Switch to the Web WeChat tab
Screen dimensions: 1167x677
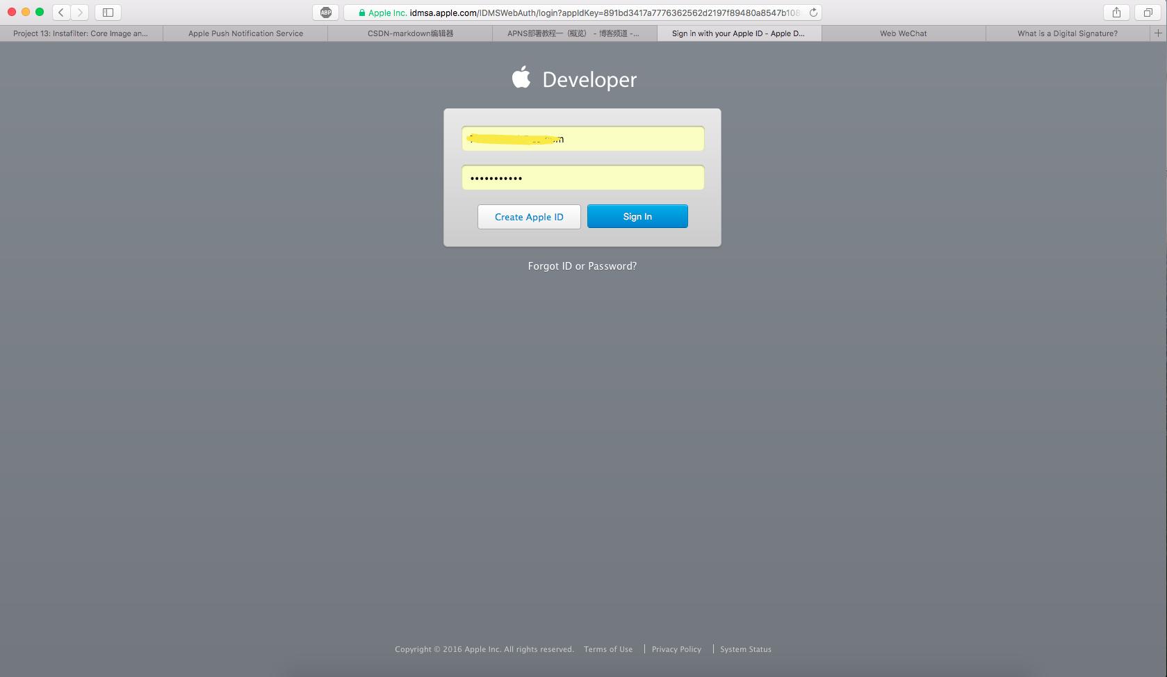[904, 33]
